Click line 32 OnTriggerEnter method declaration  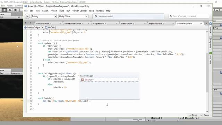(57, 74)
